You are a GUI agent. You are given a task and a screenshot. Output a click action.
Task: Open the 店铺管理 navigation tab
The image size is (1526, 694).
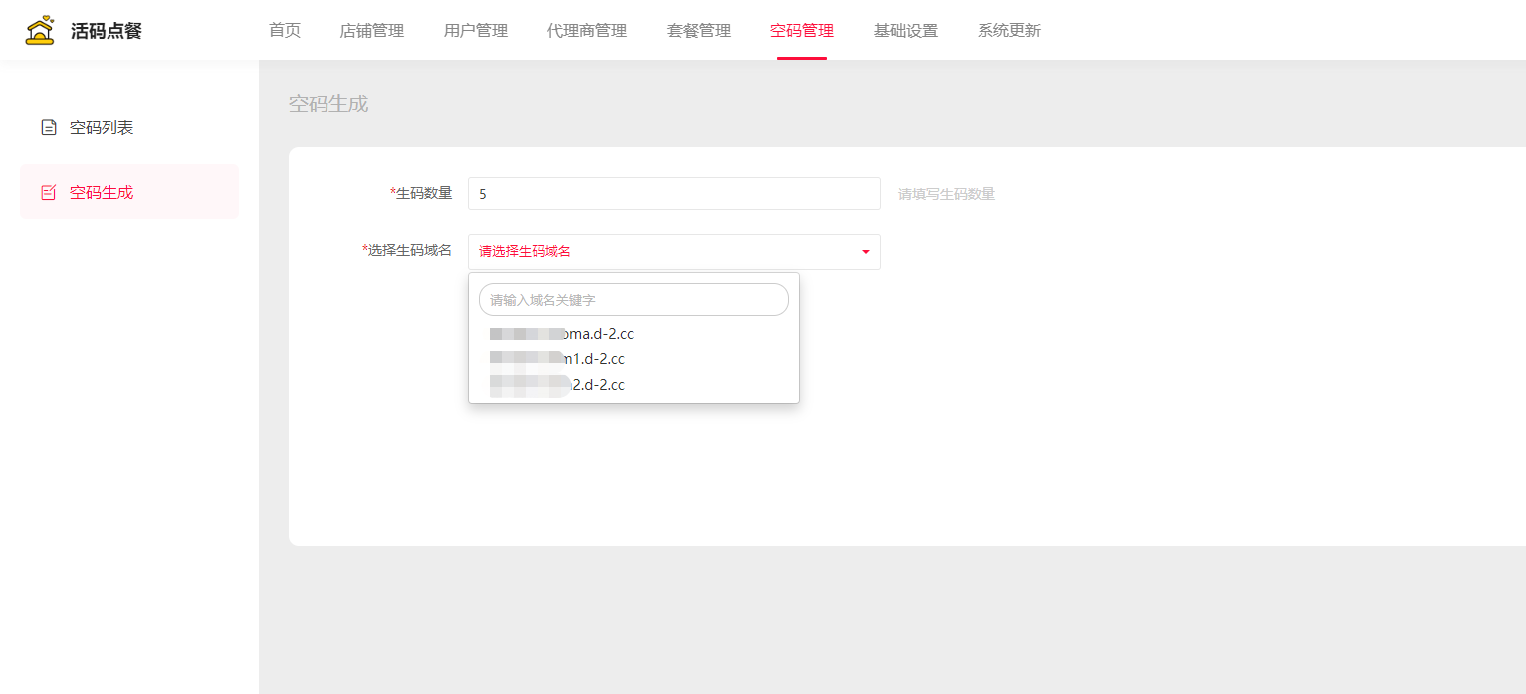pyautogui.click(x=372, y=31)
